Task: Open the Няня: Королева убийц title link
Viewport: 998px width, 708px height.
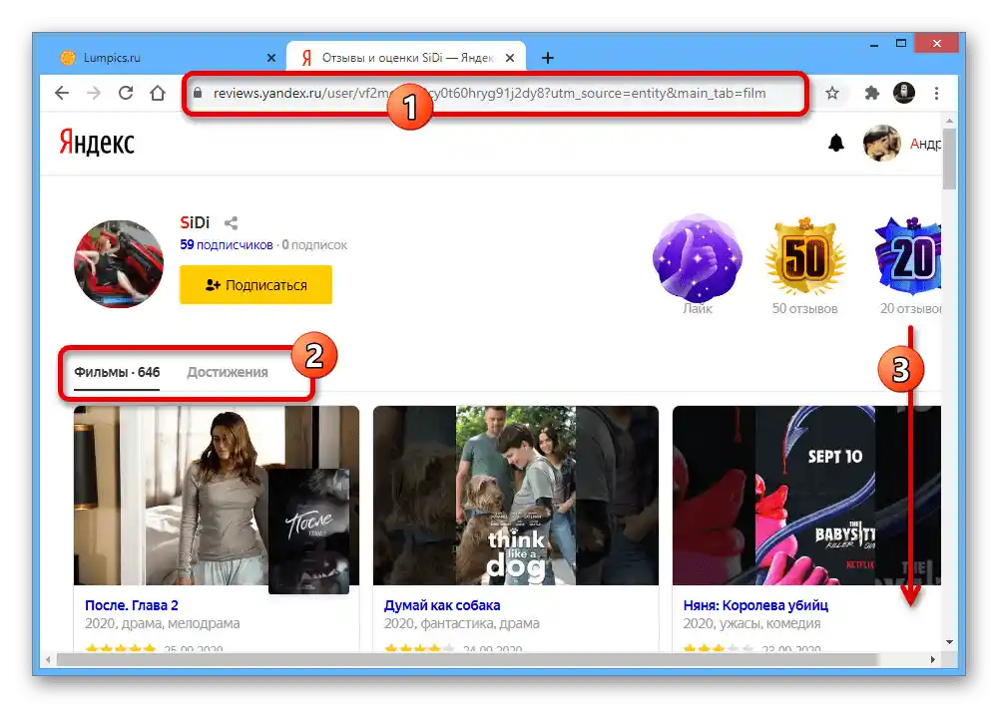Action: click(x=755, y=605)
